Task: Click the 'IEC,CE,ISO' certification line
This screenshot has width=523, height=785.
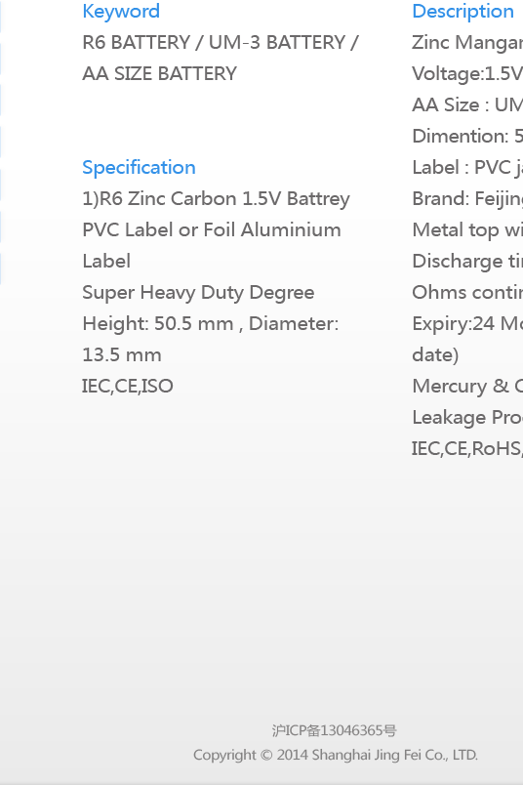Action: click(x=128, y=386)
